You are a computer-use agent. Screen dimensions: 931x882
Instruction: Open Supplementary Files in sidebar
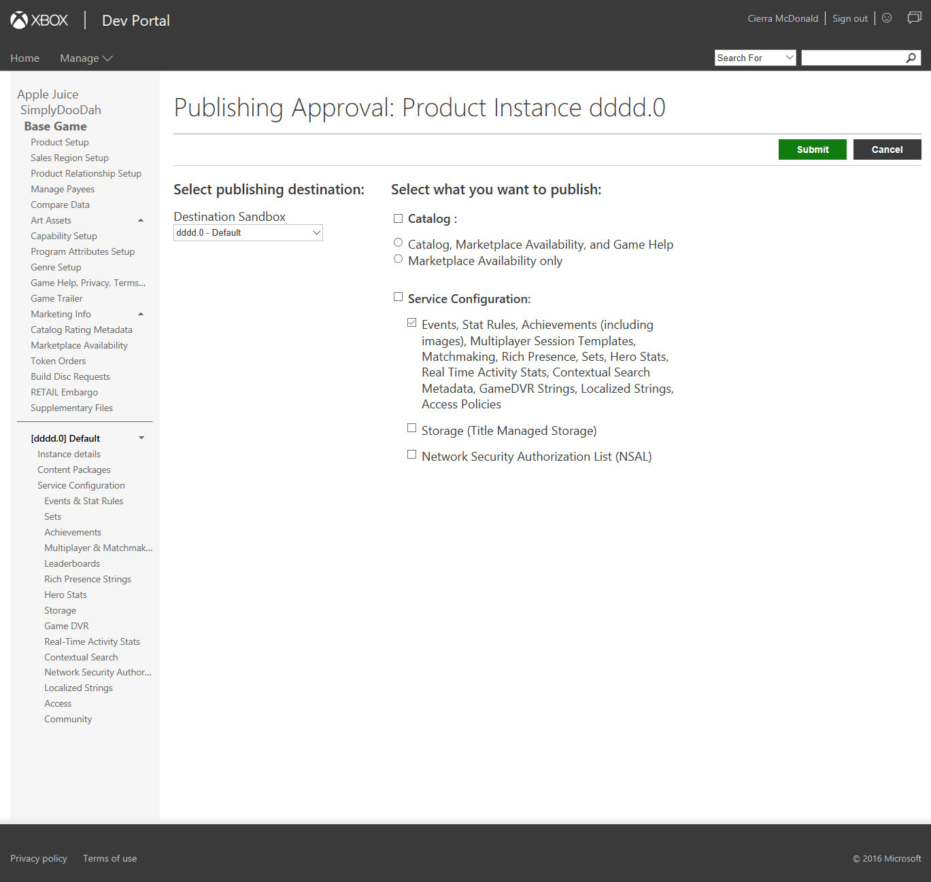tap(71, 408)
